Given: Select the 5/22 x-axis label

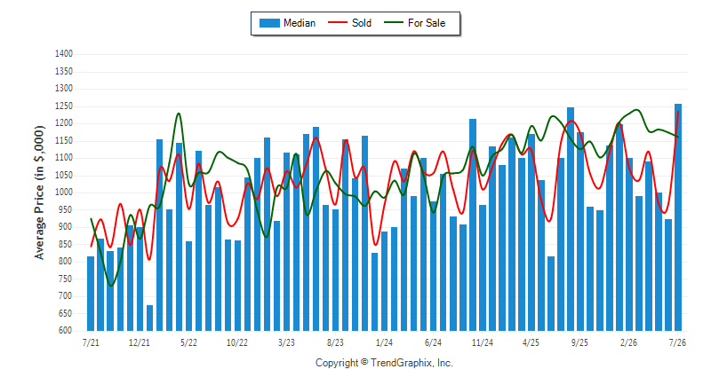Looking at the screenshot, I should pyautogui.click(x=188, y=342).
